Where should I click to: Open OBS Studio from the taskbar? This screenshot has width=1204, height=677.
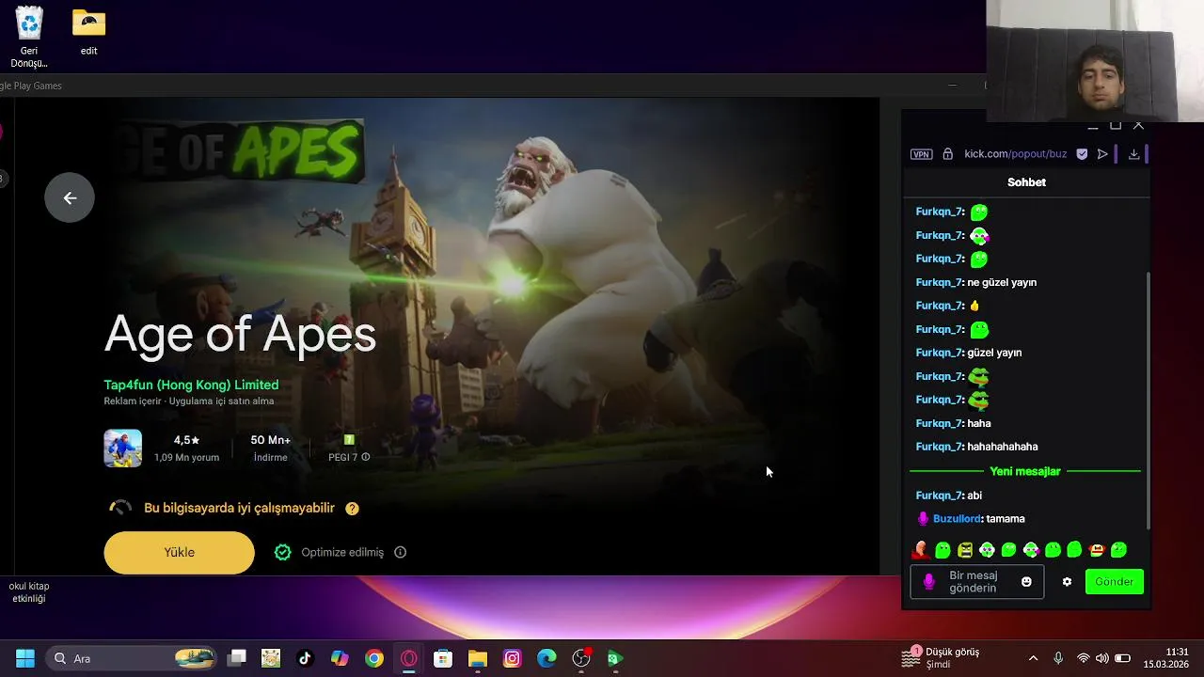581,658
